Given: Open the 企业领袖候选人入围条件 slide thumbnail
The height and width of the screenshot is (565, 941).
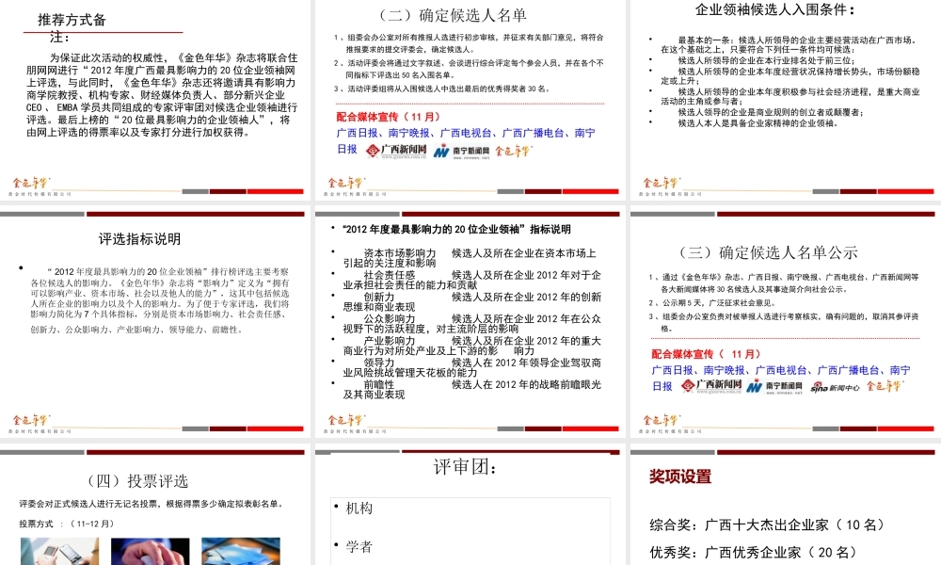Looking at the screenshot, I should pos(785,100).
